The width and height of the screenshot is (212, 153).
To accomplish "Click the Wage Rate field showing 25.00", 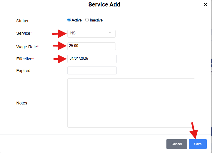I will coord(91,46).
